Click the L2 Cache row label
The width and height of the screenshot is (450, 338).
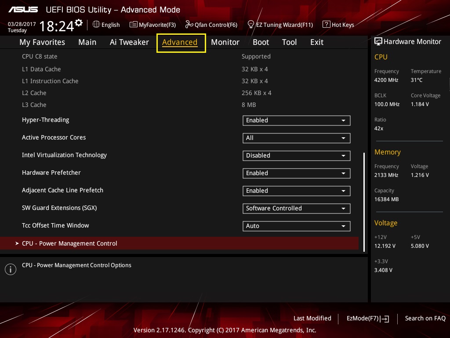coord(34,93)
